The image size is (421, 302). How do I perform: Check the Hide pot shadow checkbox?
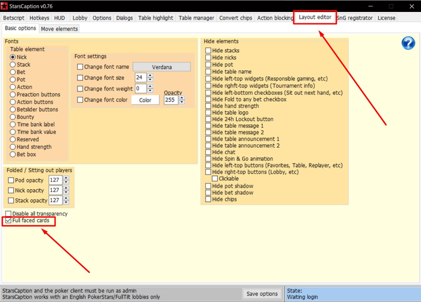click(208, 186)
